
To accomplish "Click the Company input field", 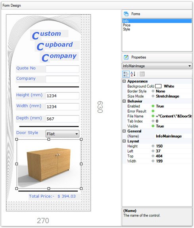I will click(62, 79).
